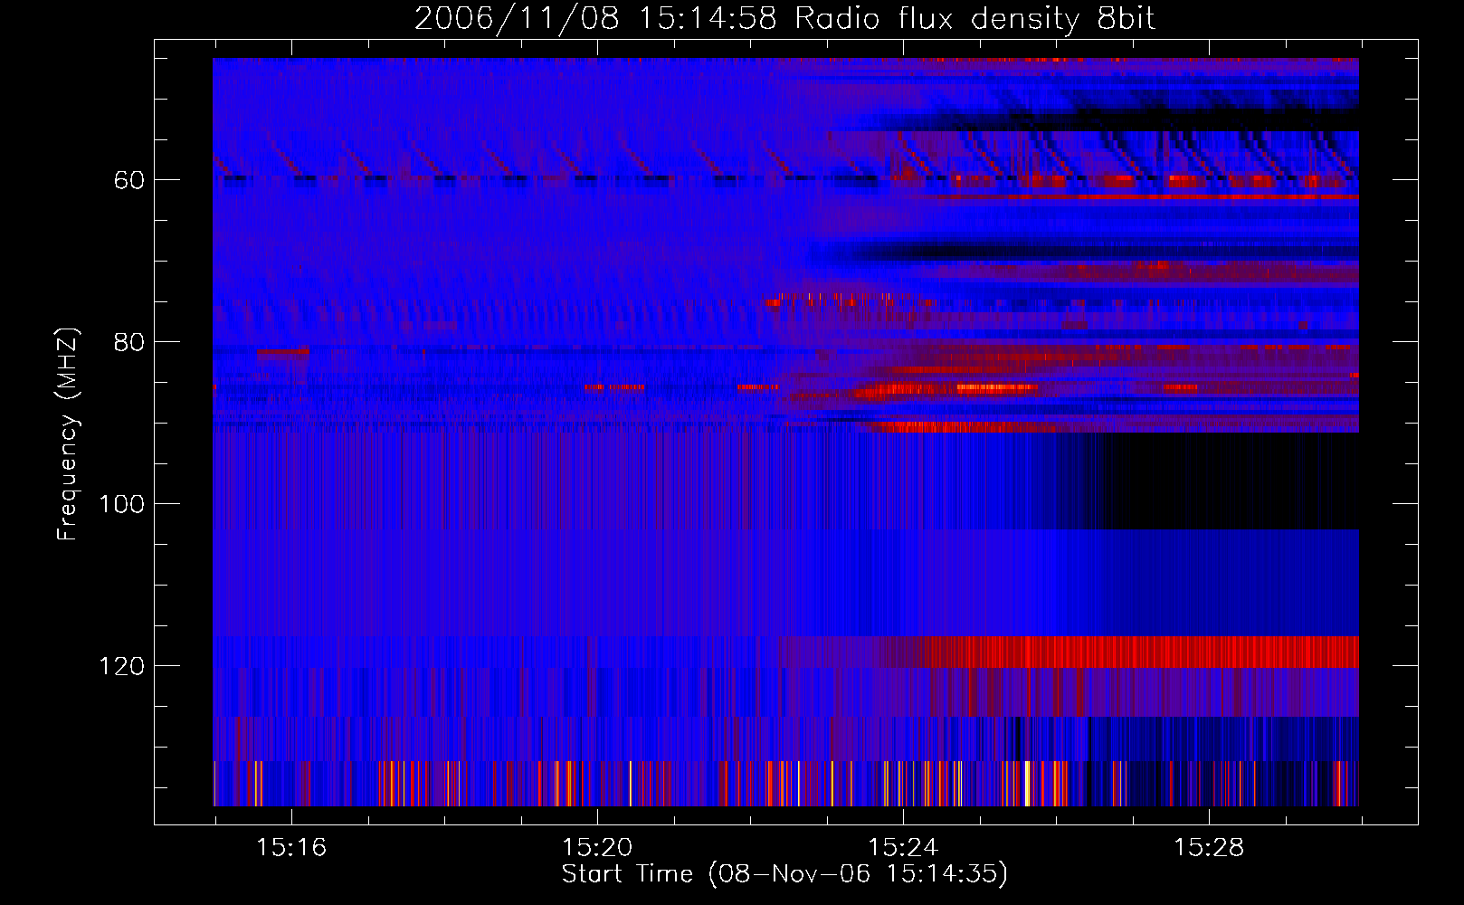
Task: Click the 15:28 time tick label
Action: pyautogui.click(x=1209, y=848)
